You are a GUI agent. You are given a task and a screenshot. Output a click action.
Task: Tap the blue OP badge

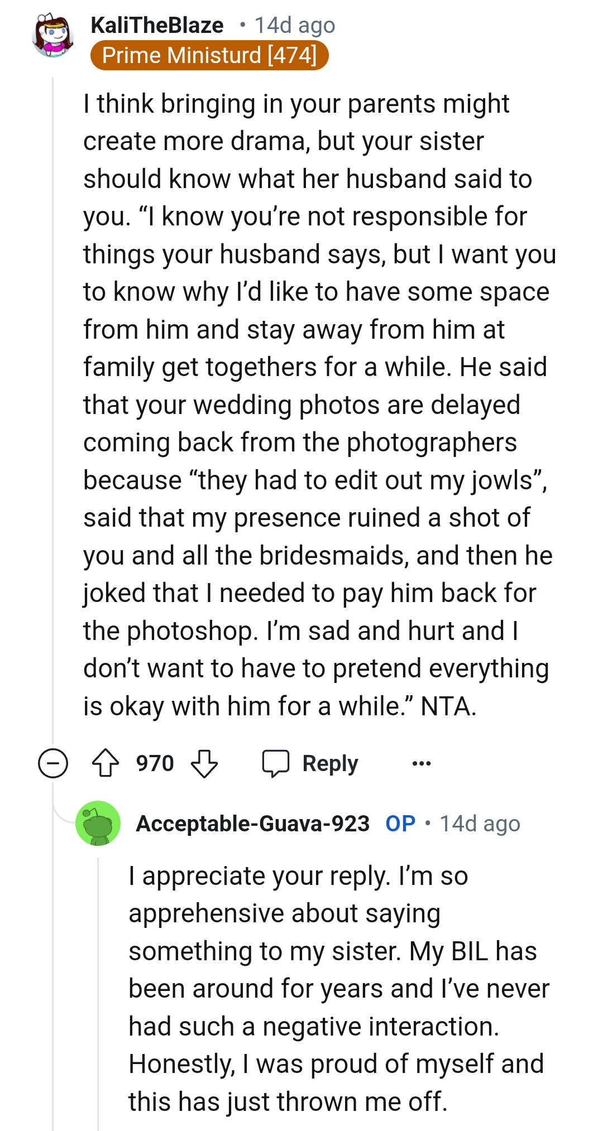tap(400, 824)
